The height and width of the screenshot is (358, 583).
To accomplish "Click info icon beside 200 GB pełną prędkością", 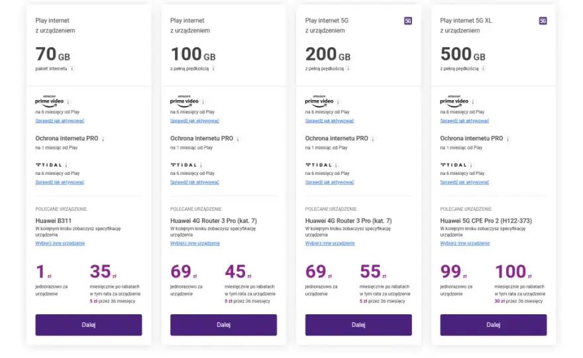I will click(348, 68).
